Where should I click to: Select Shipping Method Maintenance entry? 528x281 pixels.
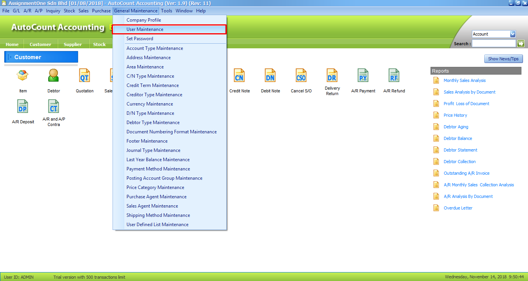click(169, 215)
